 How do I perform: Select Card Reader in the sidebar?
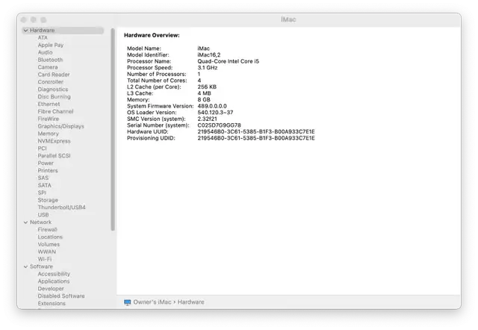point(54,75)
